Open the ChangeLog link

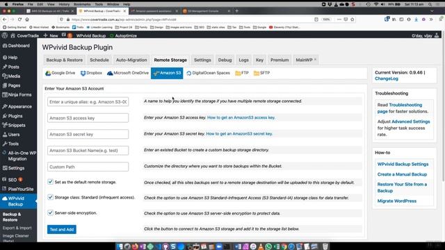click(387, 78)
